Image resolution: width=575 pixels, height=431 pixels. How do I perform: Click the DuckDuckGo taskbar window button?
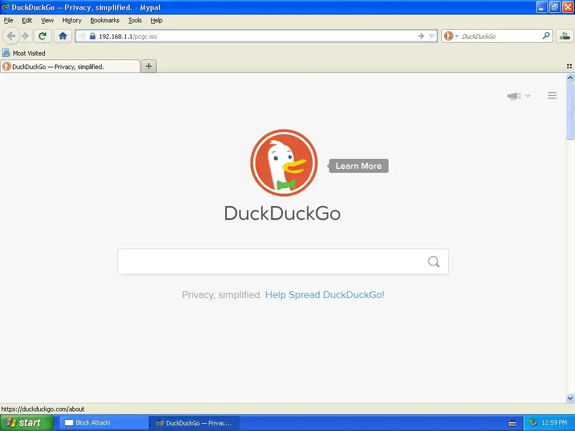(x=194, y=423)
